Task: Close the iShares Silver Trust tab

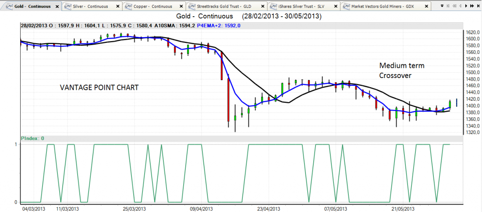Action: point(337,7)
